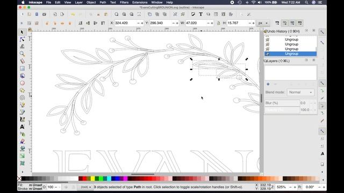The height and width of the screenshot is (193, 344).
Task: Select the Star polygon tool
Action: (22, 91)
